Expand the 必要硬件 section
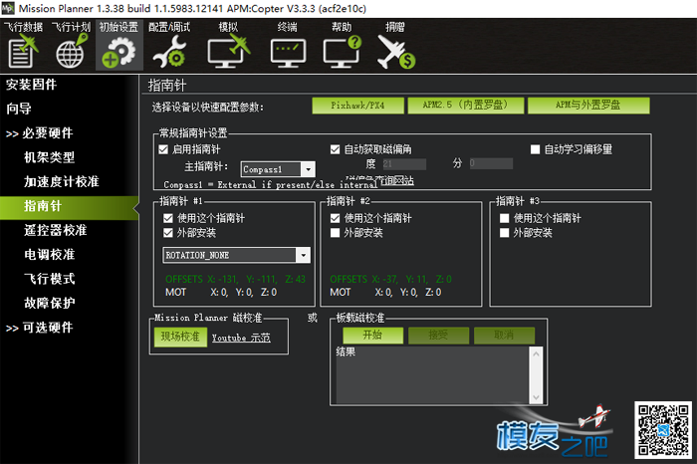 (x=39, y=132)
